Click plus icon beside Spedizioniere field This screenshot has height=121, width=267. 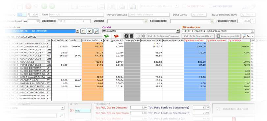212,21
